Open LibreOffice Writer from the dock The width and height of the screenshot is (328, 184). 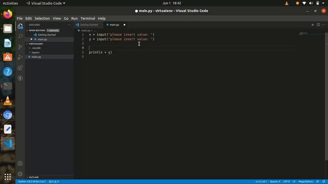coord(8,43)
